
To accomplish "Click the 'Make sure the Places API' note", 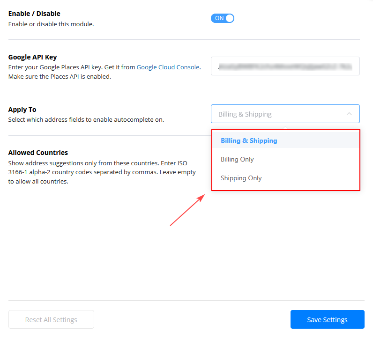I will click(x=60, y=76).
